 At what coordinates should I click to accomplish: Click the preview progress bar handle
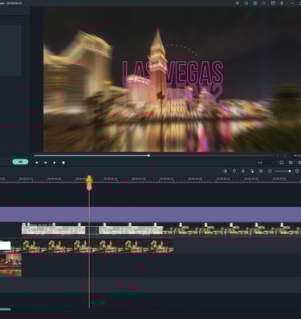pos(148,155)
